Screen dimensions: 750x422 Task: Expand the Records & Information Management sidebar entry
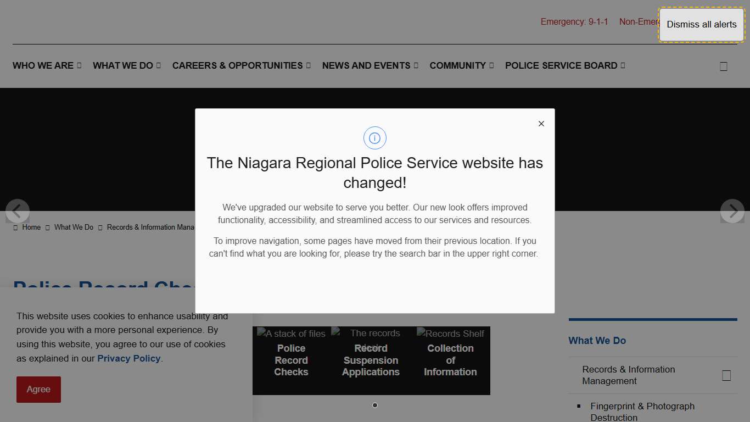point(726,375)
